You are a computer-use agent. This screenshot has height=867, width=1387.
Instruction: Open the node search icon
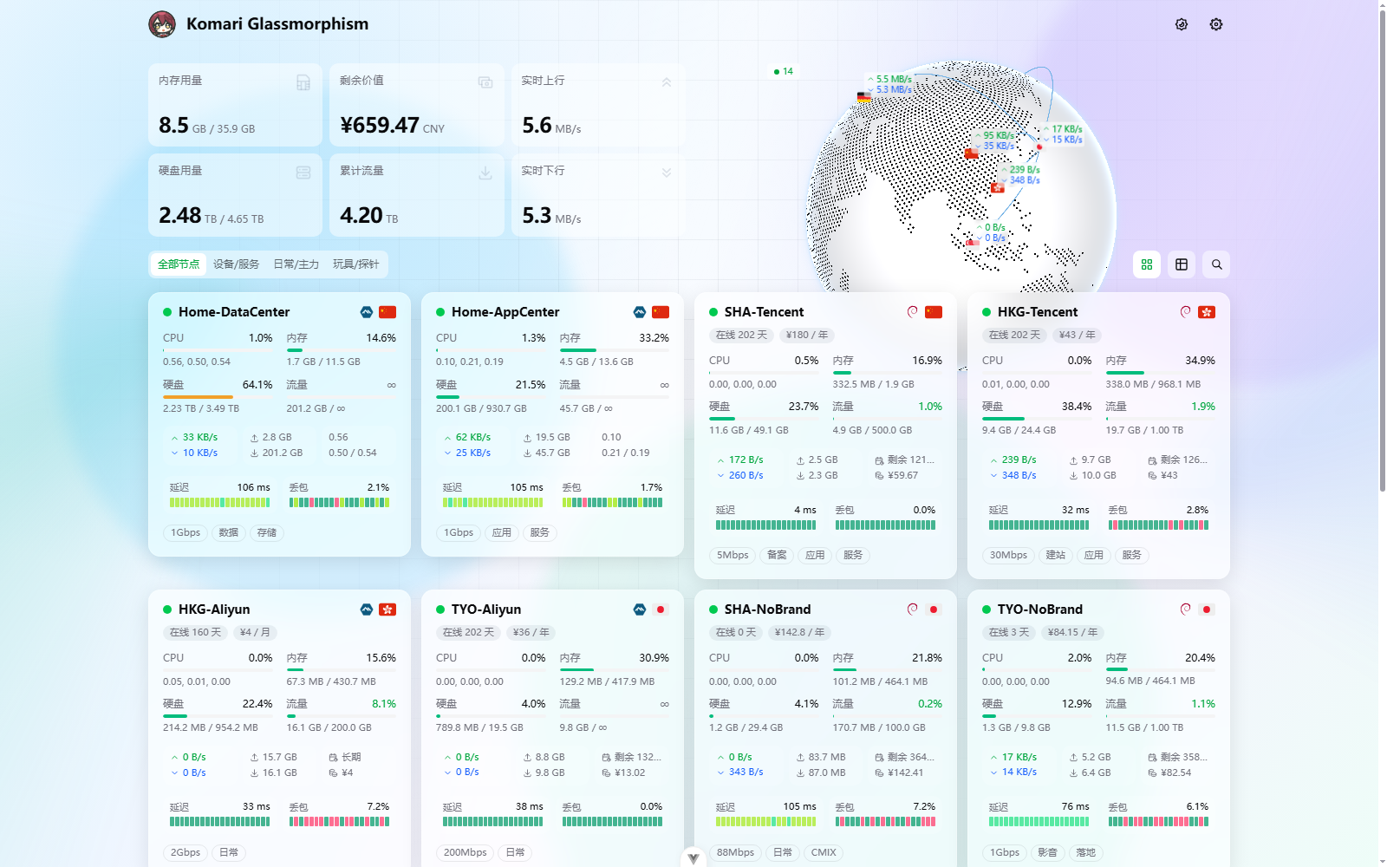pyautogui.click(x=1216, y=264)
